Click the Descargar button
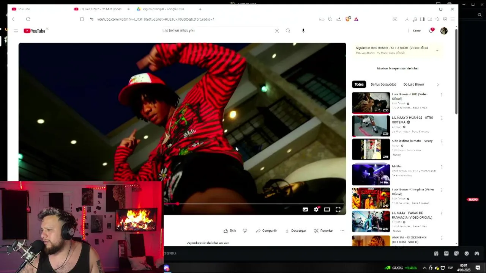Image resolution: width=486 pixels, height=273 pixels. click(295, 231)
